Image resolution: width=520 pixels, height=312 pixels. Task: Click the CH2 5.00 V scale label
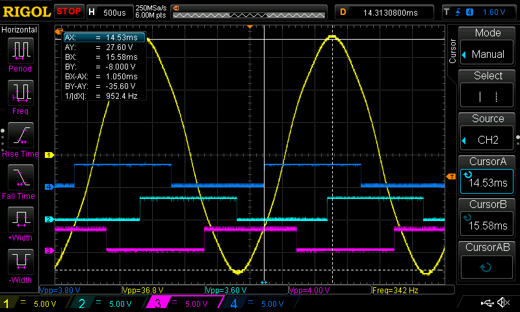tap(120, 304)
